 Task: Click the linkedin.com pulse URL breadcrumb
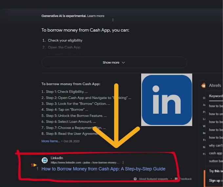[85, 162]
